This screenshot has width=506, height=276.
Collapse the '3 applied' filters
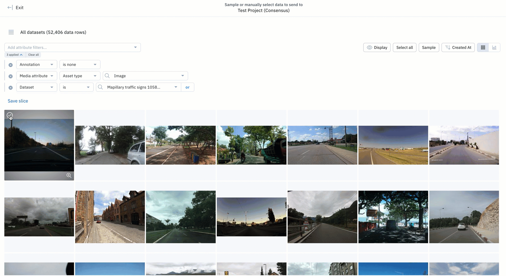tap(15, 55)
